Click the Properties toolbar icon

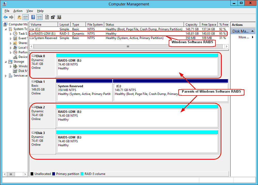click(53, 17)
